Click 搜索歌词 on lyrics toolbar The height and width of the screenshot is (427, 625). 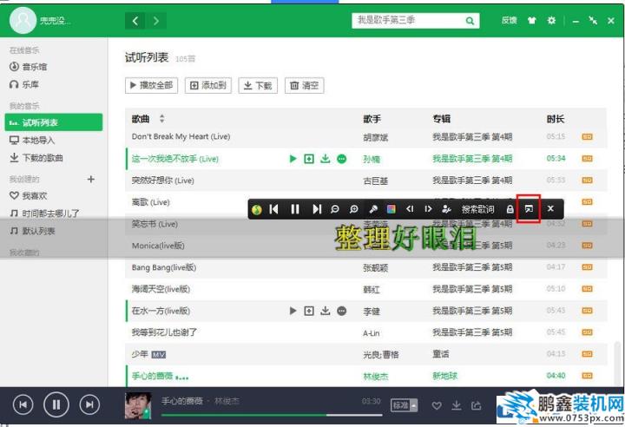pos(478,209)
